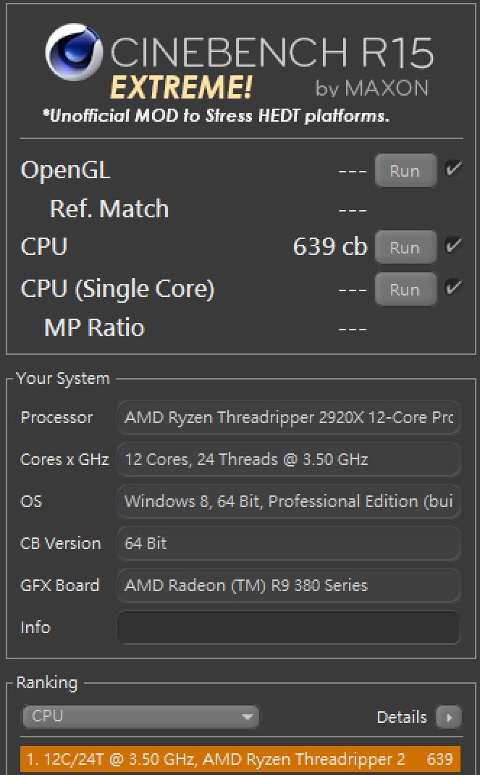Uncheck the CPU test checkbox
The image size is (480, 775).
click(454, 246)
